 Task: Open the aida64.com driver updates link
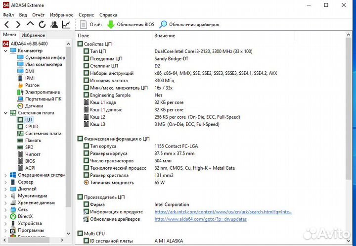tap(200, 219)
